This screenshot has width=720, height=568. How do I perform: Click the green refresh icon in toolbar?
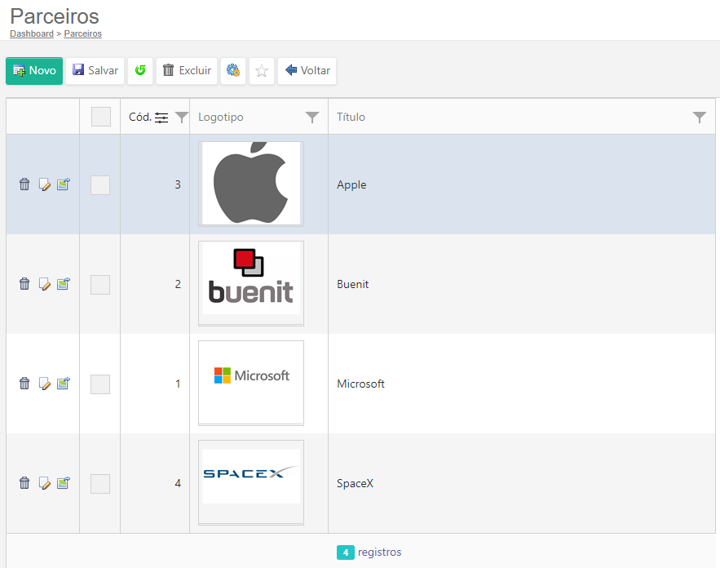point(140,71)
